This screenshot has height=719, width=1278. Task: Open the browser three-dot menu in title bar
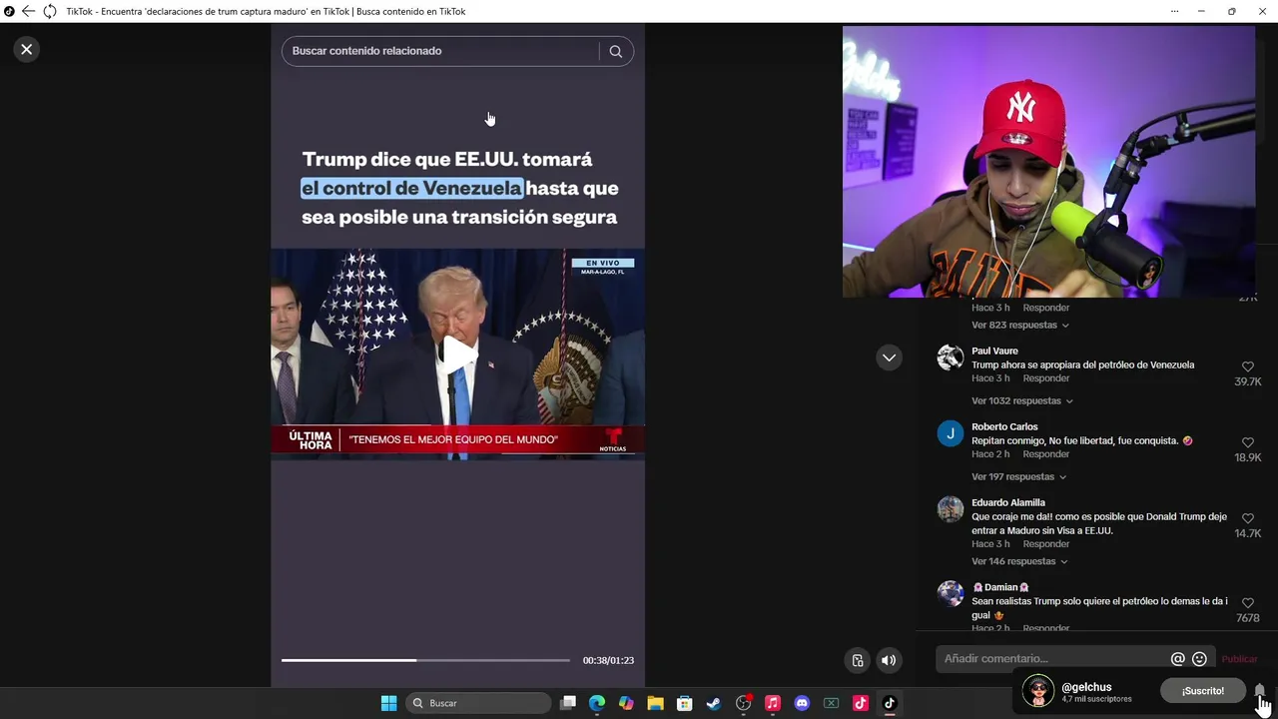pyautogui.click(x=1177, y=12)
